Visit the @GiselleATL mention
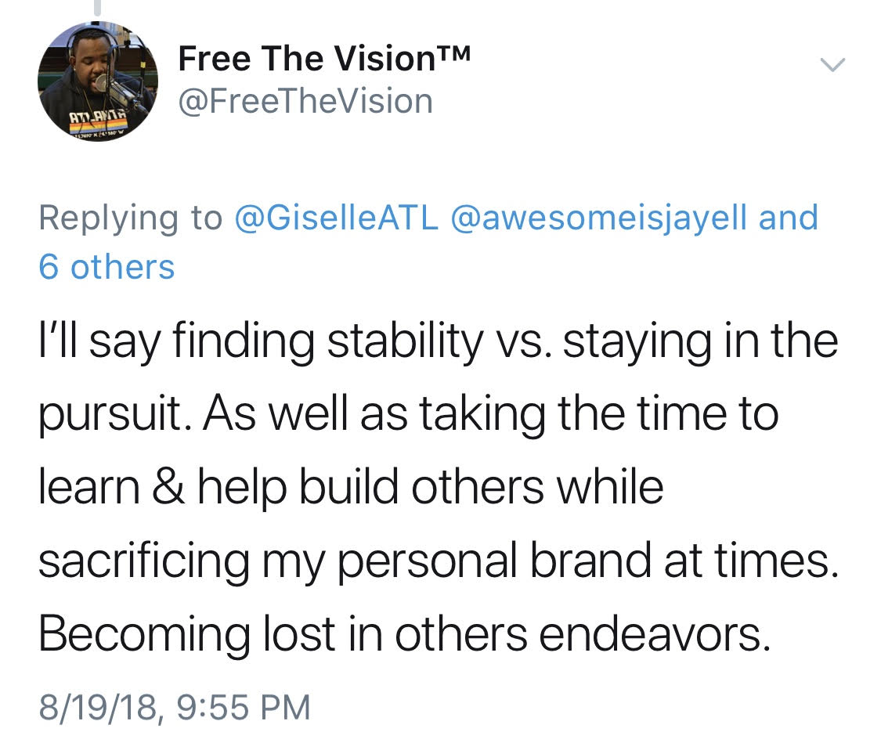The height and width of the screenshot is (743, 881). point(337,218)
